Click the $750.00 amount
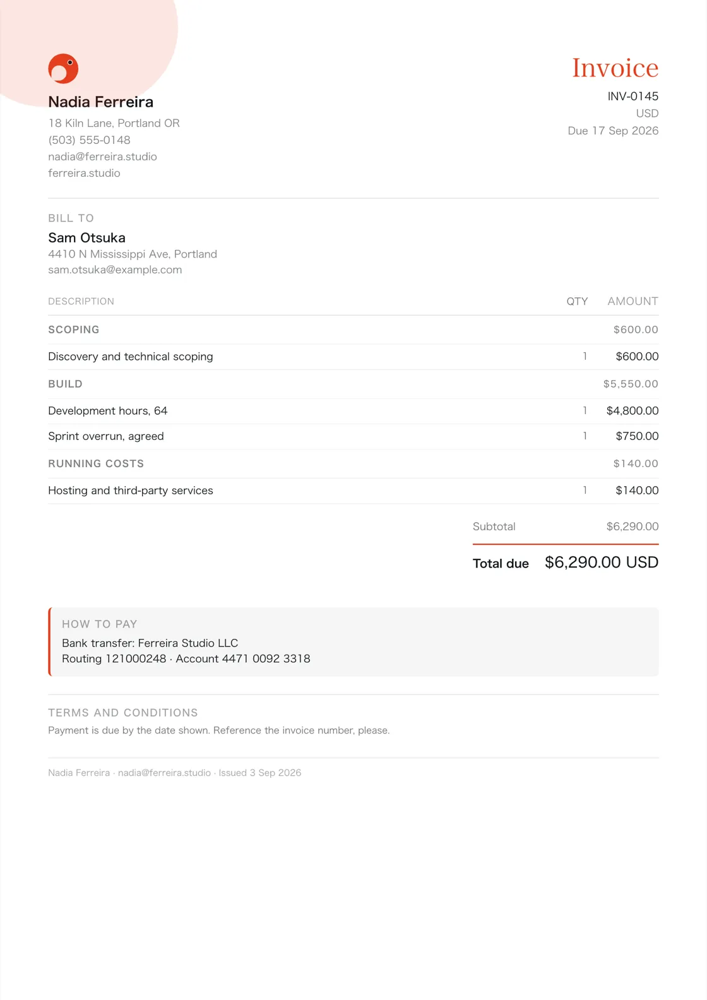This screenshot has height=1000, width=707. click(x=637, y=436)
